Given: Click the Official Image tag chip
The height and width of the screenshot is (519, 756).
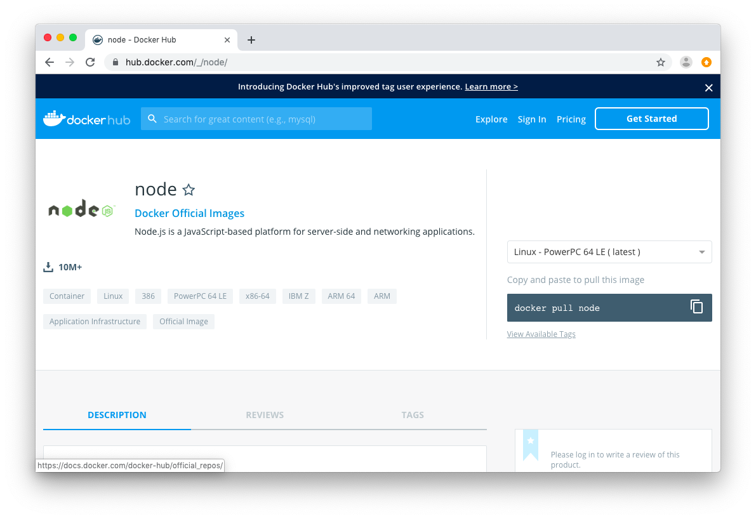Looking at the screenshot, I should tap(183, 322).
